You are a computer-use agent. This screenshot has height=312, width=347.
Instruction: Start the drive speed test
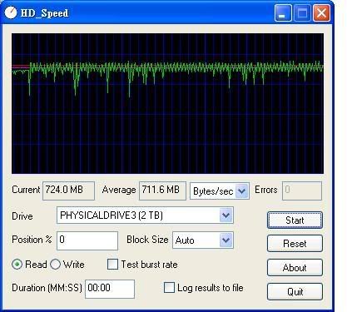tap(295, 220)
